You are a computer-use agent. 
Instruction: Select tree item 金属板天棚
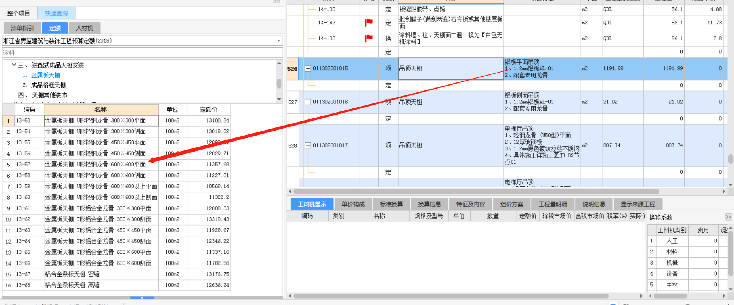(45, 75)
